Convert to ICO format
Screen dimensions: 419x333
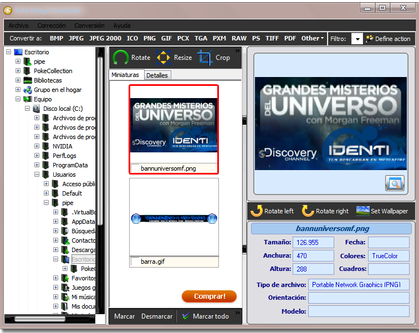(x=132, y=38)
